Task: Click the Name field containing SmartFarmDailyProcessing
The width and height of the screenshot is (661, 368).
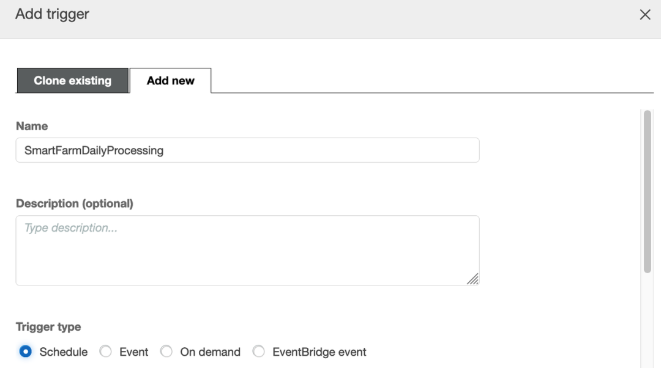Action: point(247,150)
